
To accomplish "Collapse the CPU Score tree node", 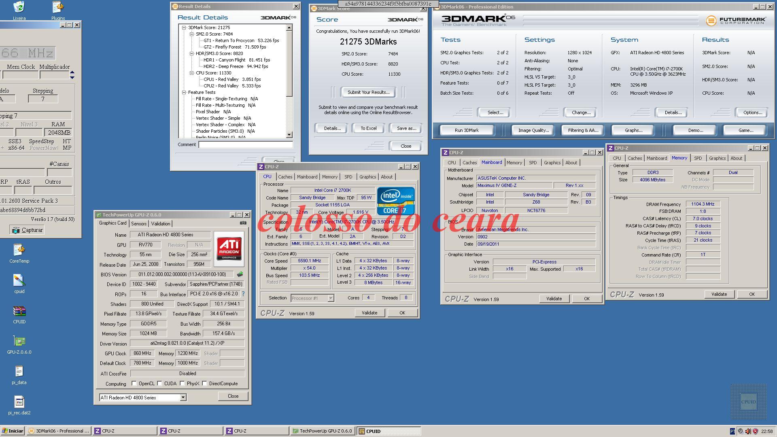I will point(191,73).
